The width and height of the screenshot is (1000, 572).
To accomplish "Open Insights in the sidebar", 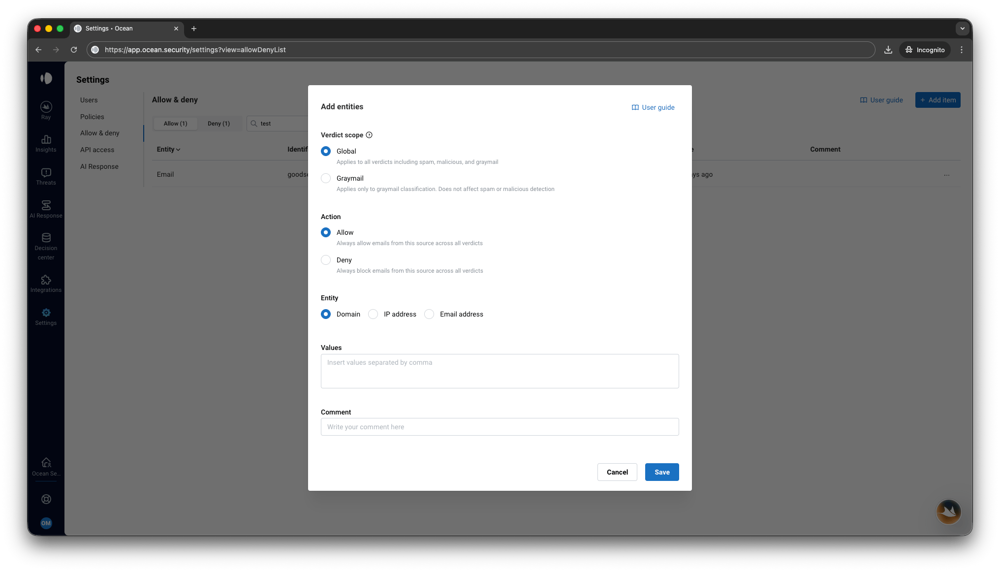I will [46, 144].
